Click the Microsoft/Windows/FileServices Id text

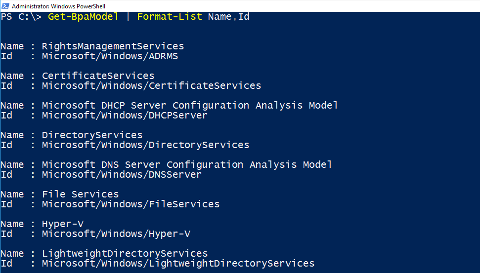[131, 204]
